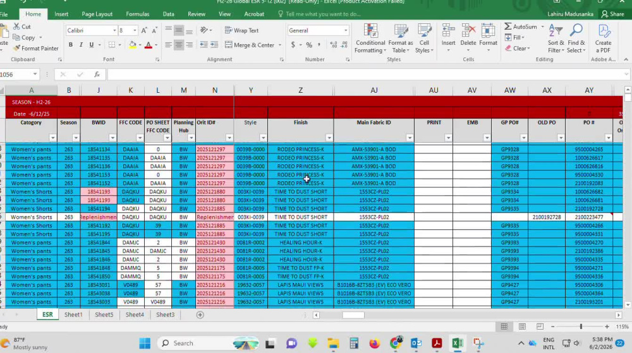Open Format as Table
632x353 pixels.
click(401, 39)
